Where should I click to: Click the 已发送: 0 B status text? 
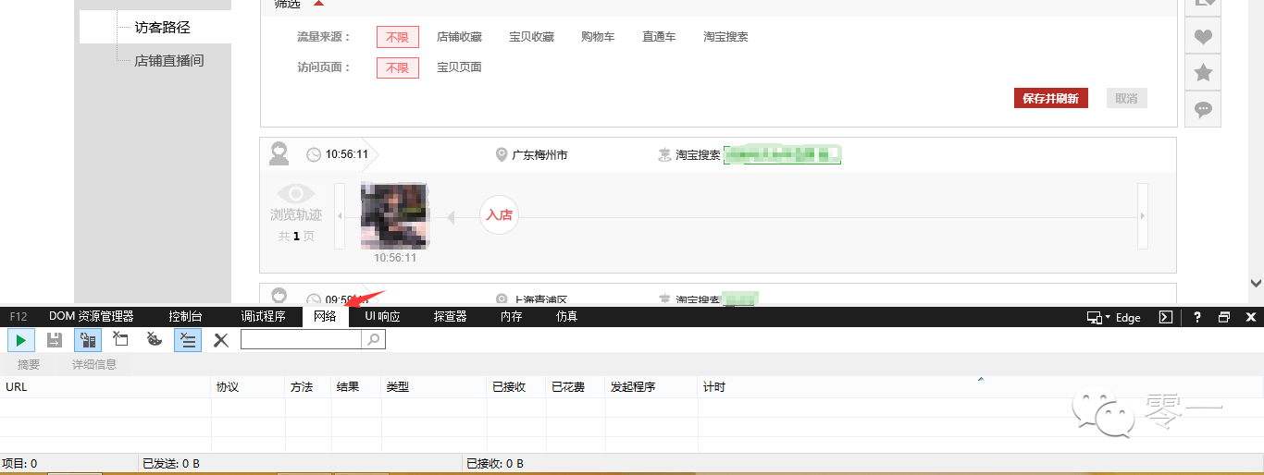[x=171, y=463]
